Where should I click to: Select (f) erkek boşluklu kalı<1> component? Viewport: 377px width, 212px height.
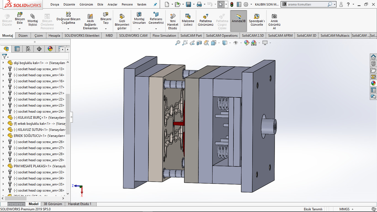point(39,124)
